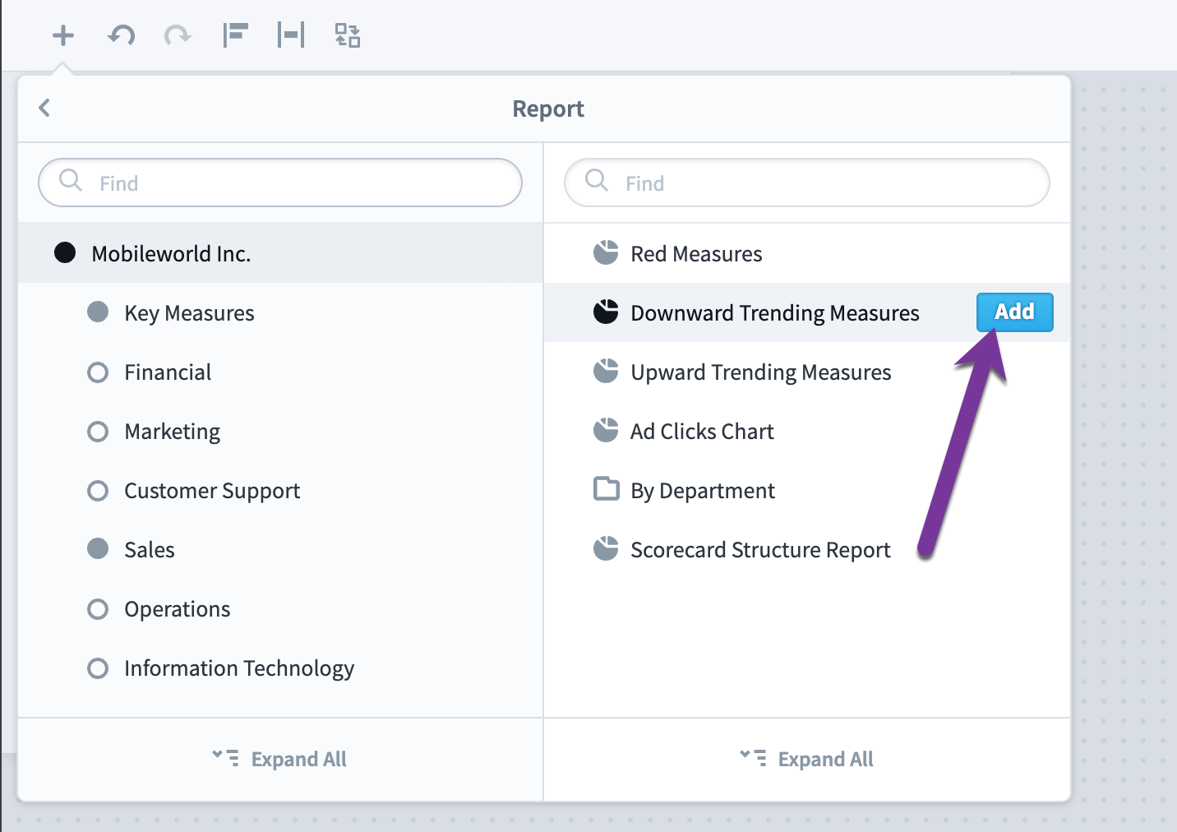The height and width of the screenshot is (832, 1177).
Task: Choose the Ad Clicks Chart report
Action: click(x=807, y=431)
